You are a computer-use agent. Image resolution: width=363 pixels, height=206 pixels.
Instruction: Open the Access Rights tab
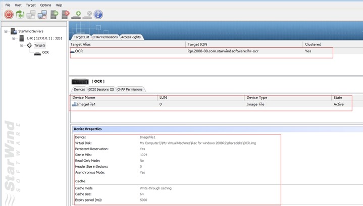point(131,37)
